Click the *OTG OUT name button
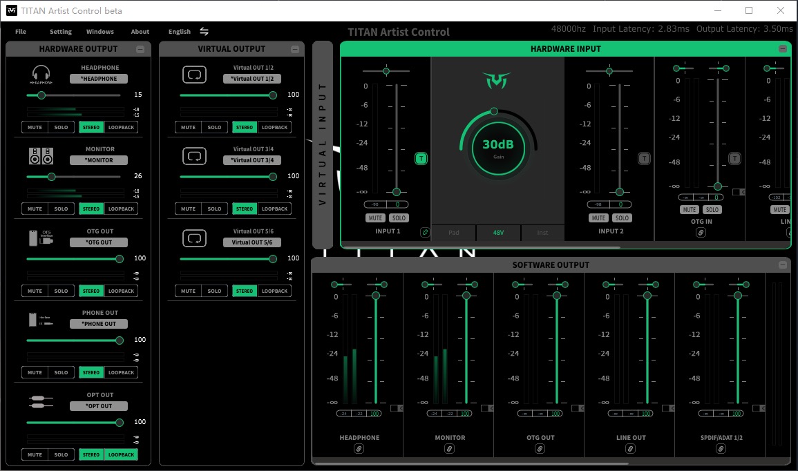Viewport: 798px width, 471px height. coord(99,242)
